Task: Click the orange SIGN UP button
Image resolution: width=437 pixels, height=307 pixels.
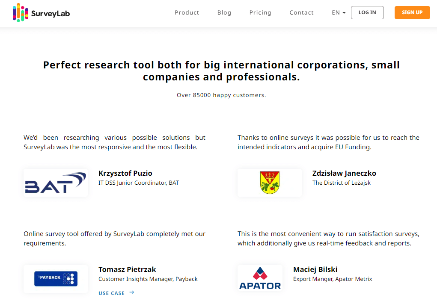Action: click(x=412, y=12)
